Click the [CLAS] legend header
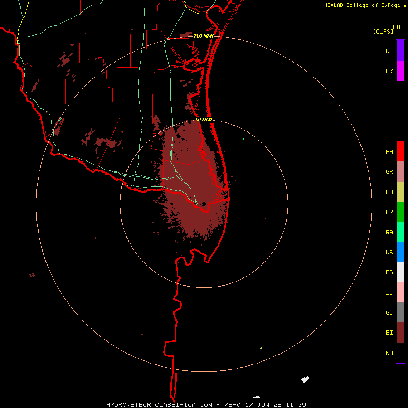 (x=383, y=31)
